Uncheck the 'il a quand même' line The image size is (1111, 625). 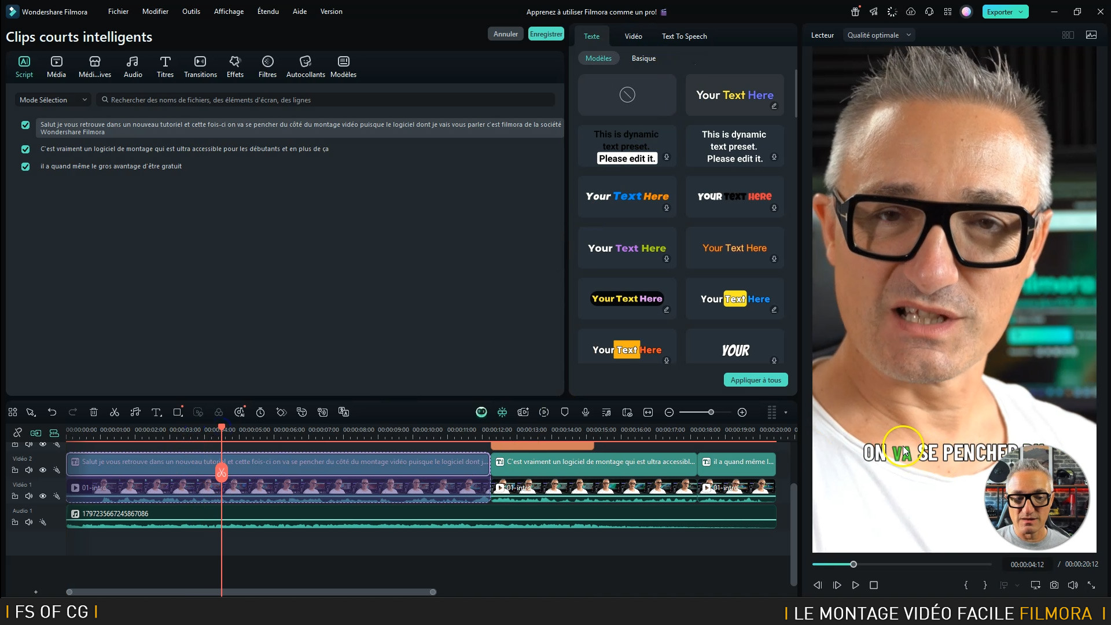pyautogui.click(x=25, y=167)
